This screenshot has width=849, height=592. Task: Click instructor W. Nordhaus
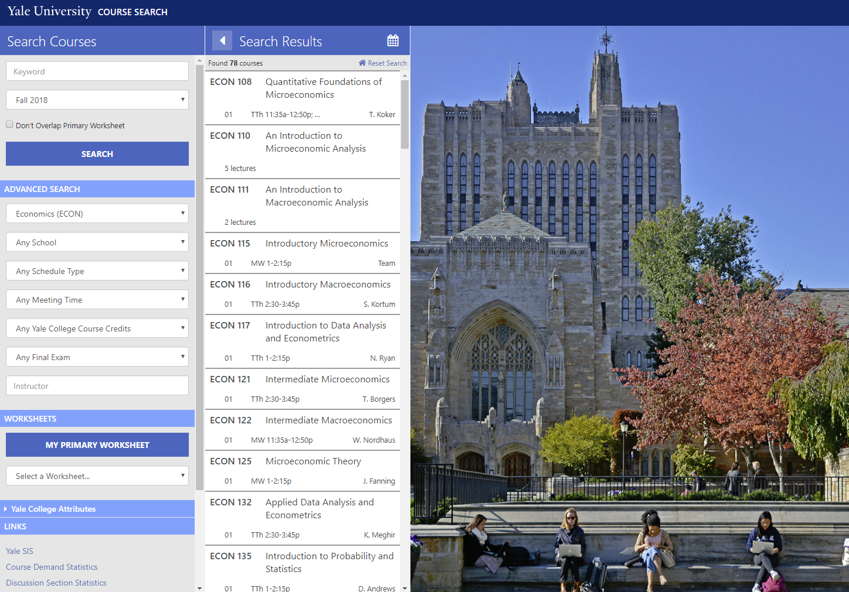tap(374, 440)
